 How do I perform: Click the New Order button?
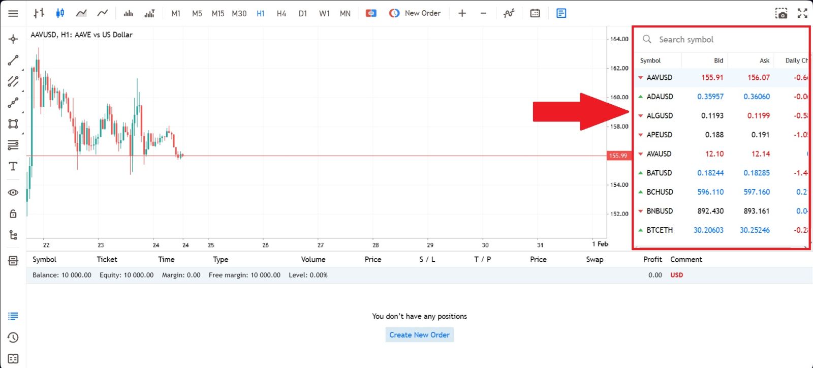(x=415, y=13)
